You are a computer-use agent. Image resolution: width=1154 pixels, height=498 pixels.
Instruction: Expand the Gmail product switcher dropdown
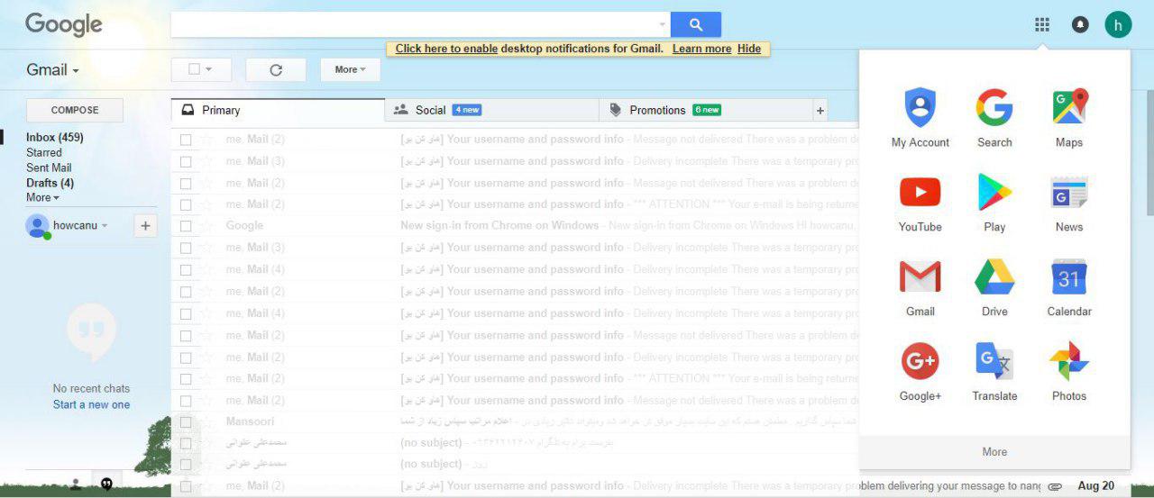(x=52, y=70)
